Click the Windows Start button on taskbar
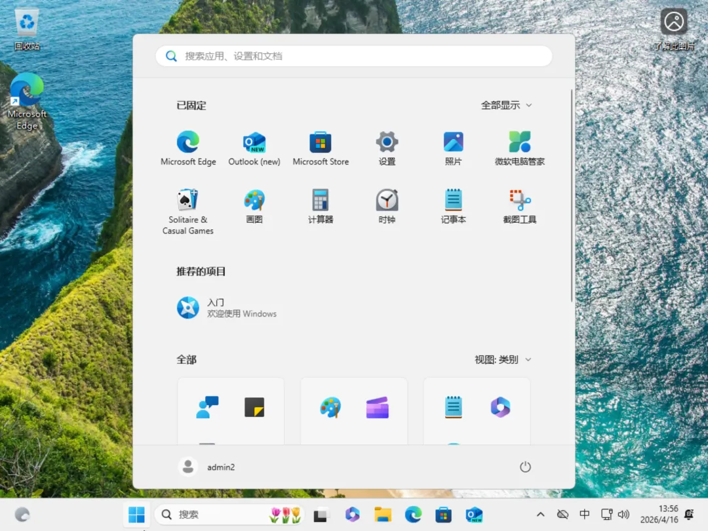 pyautogui.click(x=136, y=515)
